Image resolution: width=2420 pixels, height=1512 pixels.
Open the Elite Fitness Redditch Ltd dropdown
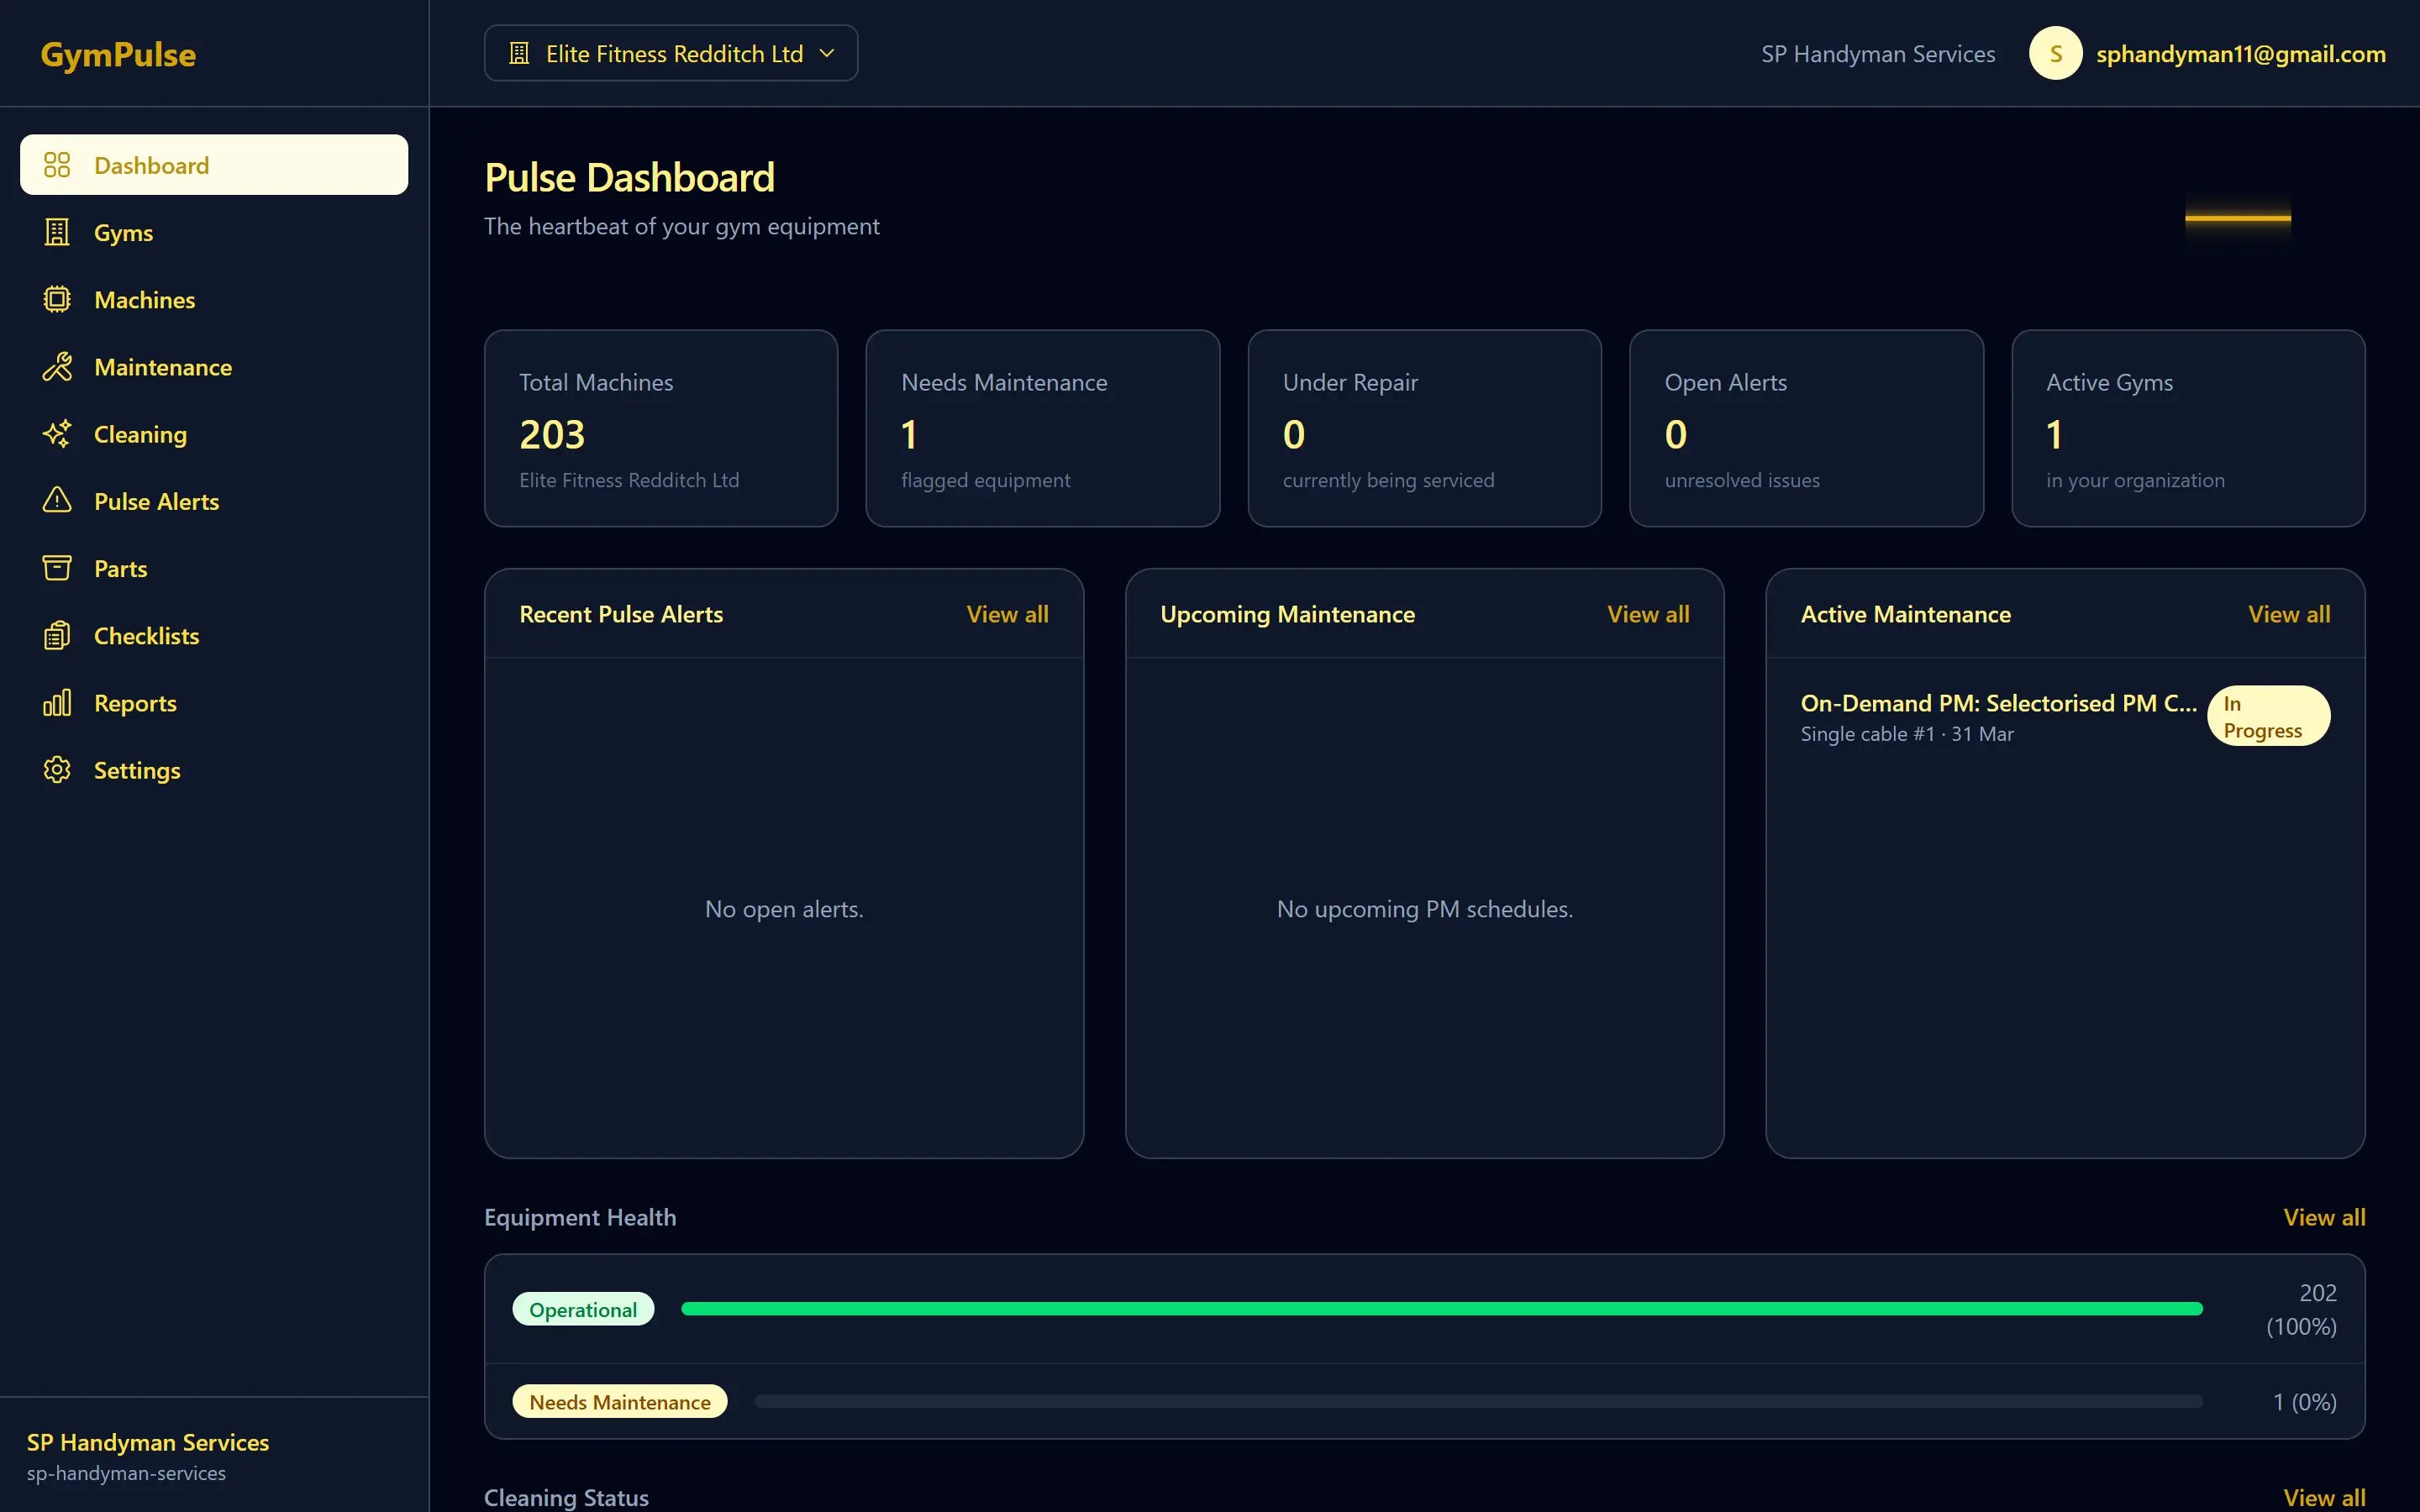pos(671,53)
